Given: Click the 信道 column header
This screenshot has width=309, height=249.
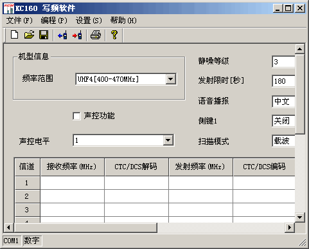Looking at the screenshot, I should pyautogui.click(x=28, y=167).
